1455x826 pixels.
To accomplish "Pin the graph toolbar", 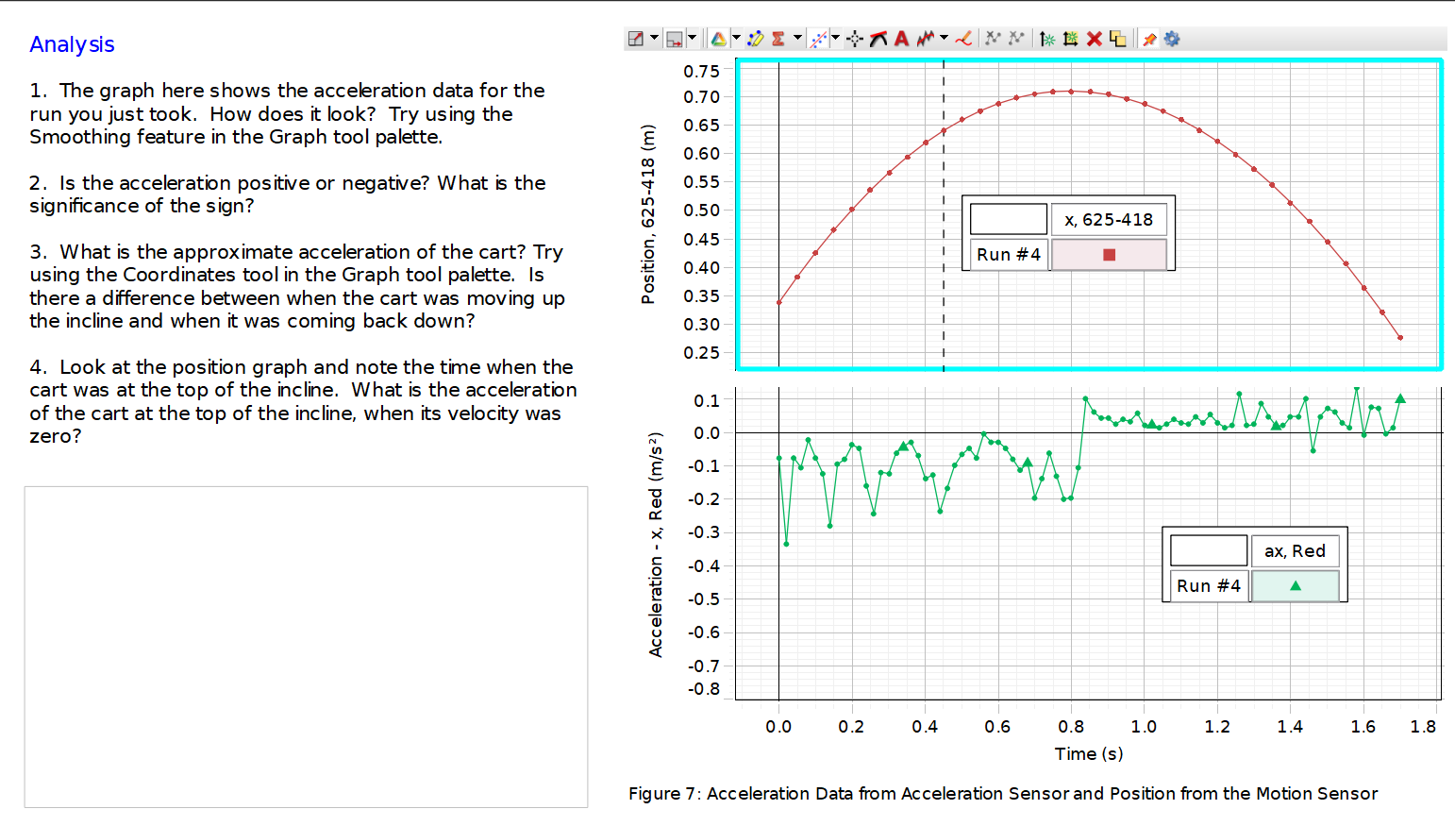I will tap(1149, 38).
